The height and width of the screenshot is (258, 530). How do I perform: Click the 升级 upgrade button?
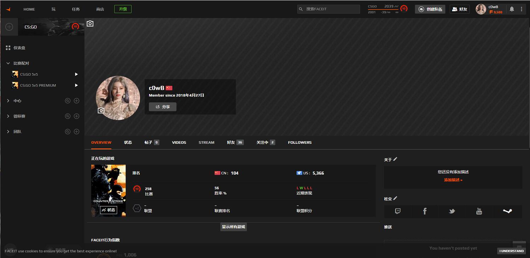point(123,9)
